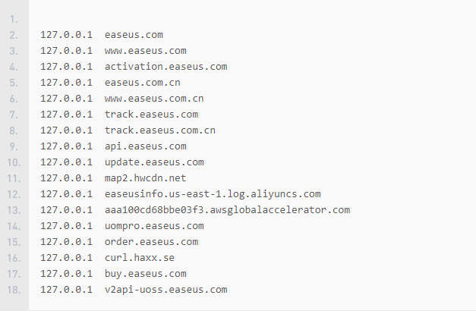
Task: Click track.easeus.com on line 7
Action: click(151, 114)
